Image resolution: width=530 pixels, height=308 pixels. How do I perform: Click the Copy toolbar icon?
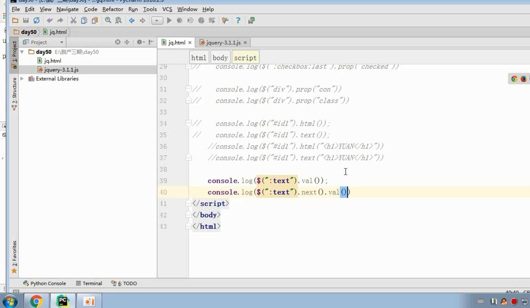[84, 20]
